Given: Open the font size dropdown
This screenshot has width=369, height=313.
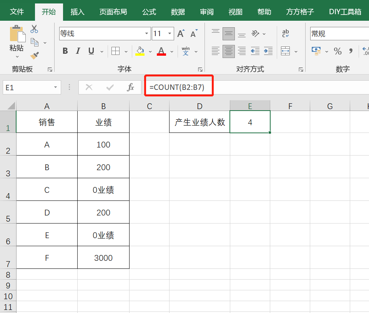Looking at the screenshot, I should (170, 34).
